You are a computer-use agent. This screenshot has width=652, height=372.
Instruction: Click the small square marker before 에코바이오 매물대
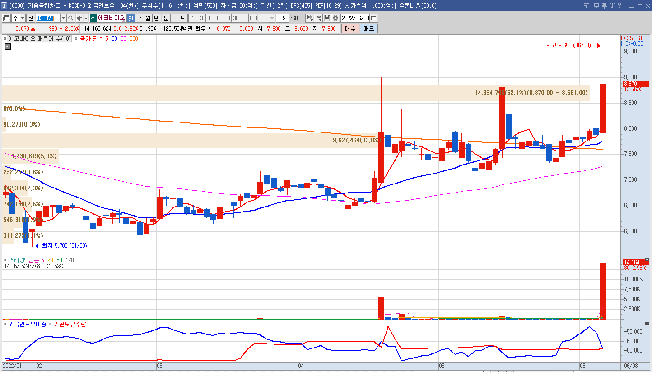(x=5, y=39)
